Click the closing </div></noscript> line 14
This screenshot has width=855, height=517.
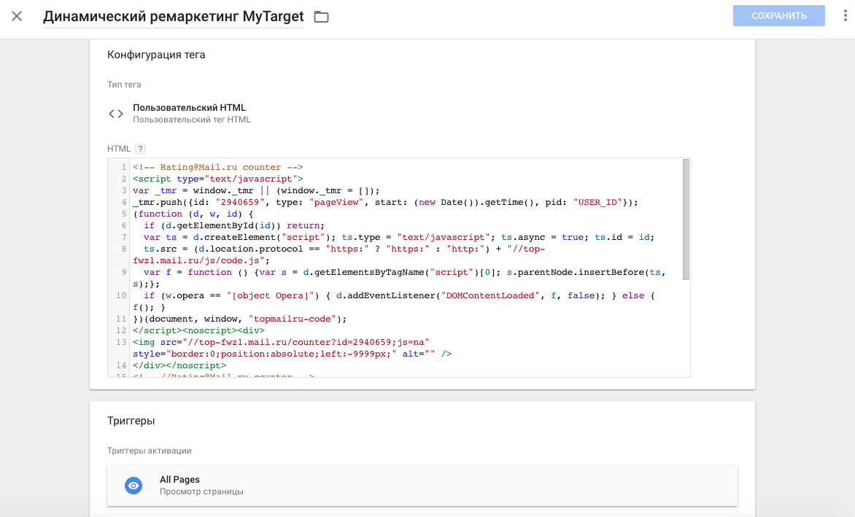179,365
